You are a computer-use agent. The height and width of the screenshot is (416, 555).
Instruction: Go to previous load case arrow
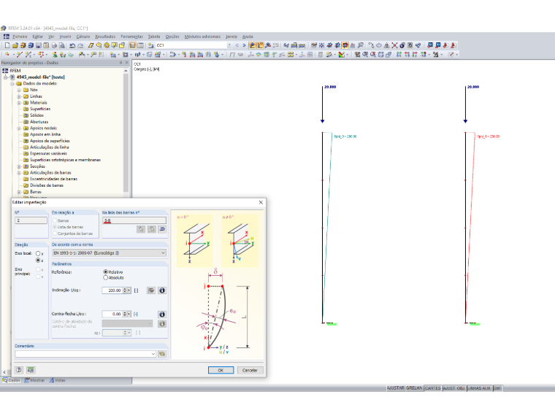pos(237,45)
